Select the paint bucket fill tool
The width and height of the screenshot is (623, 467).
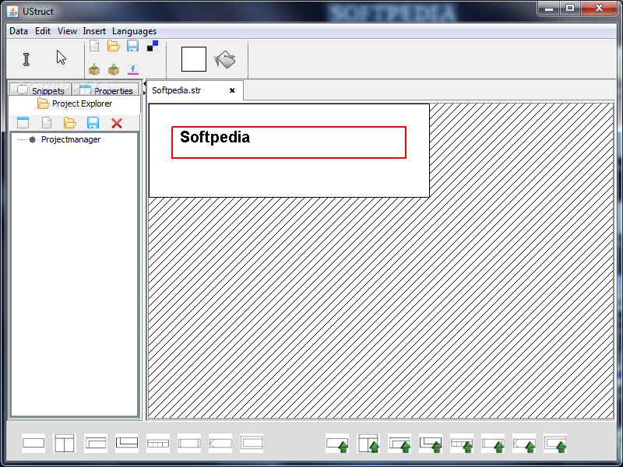click(x=225, y=59)
